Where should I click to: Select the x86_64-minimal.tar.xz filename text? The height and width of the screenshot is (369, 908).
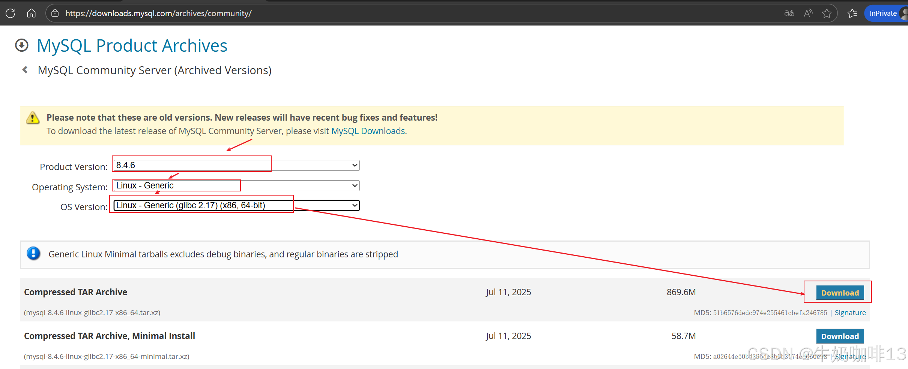tap(107, 356)
